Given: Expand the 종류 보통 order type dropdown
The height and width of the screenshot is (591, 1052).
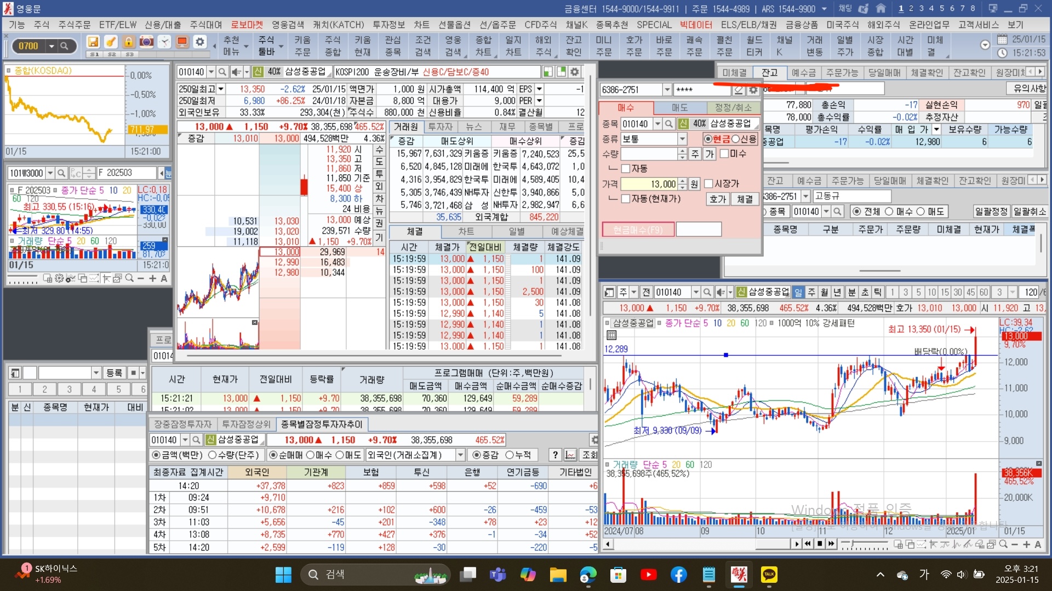Looking at the screenshot, I should click(x=682, y=139).
